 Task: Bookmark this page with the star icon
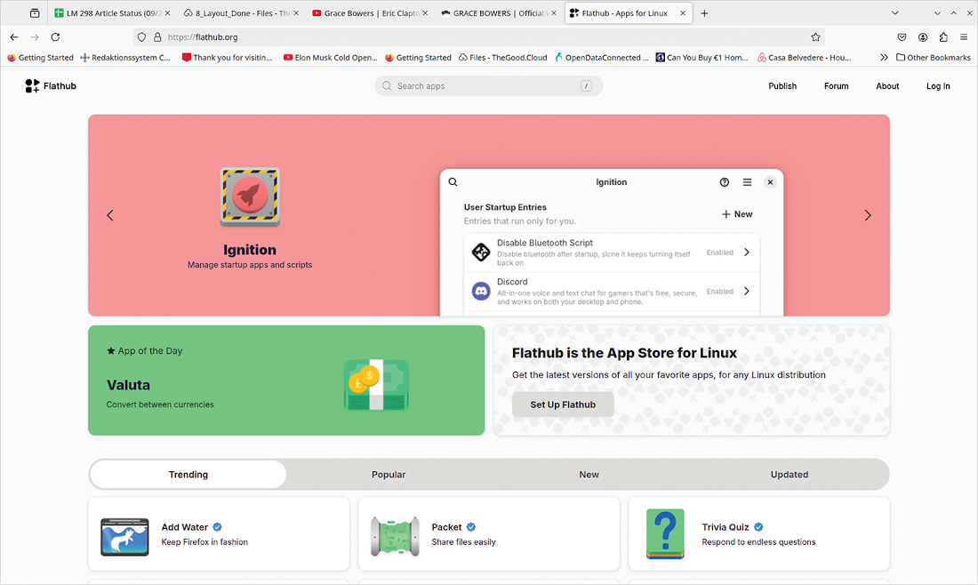[815, 37]
